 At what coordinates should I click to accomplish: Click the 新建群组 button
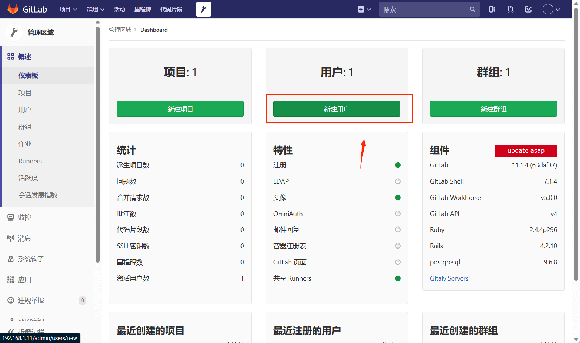click(x=494, y=109)
